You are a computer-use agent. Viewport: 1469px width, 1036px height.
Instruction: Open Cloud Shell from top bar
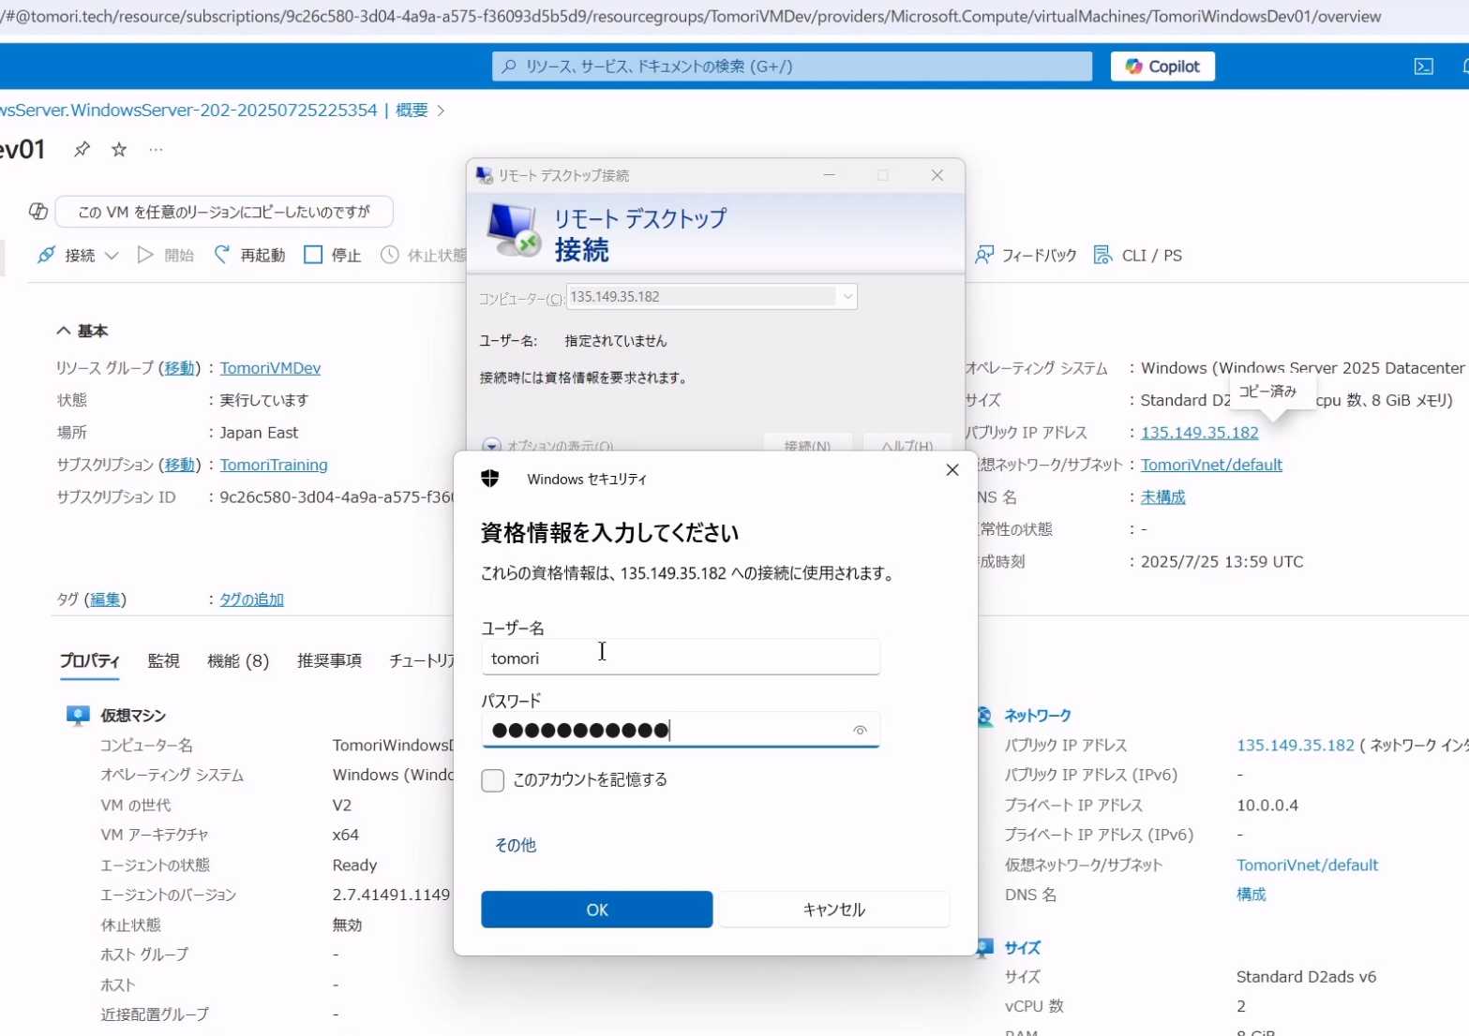click(x=1423, y=67)
